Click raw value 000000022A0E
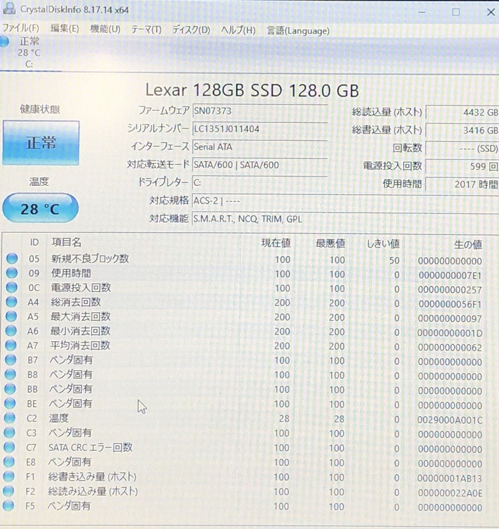The height and width of the screenshot is (529, 499). click(x=450, y=493)
